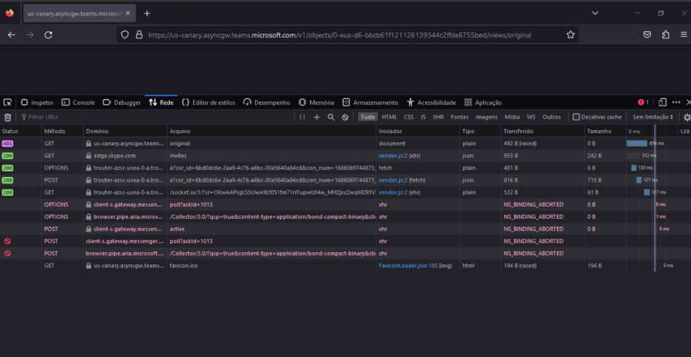Viewport: 691px width, 357px height.
Task: Switch to the Console tab
Action: pos(78,102)
